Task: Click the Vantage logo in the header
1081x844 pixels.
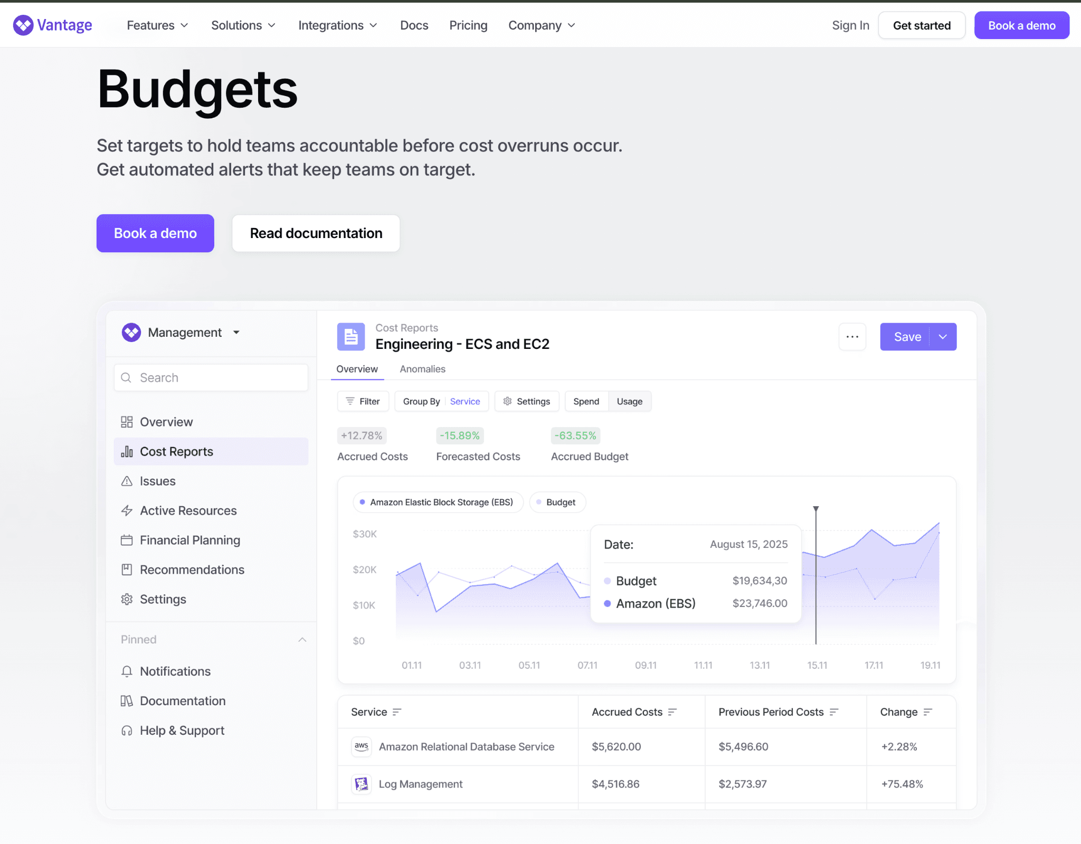Action: pyautogui.click(x=53, y=25)
